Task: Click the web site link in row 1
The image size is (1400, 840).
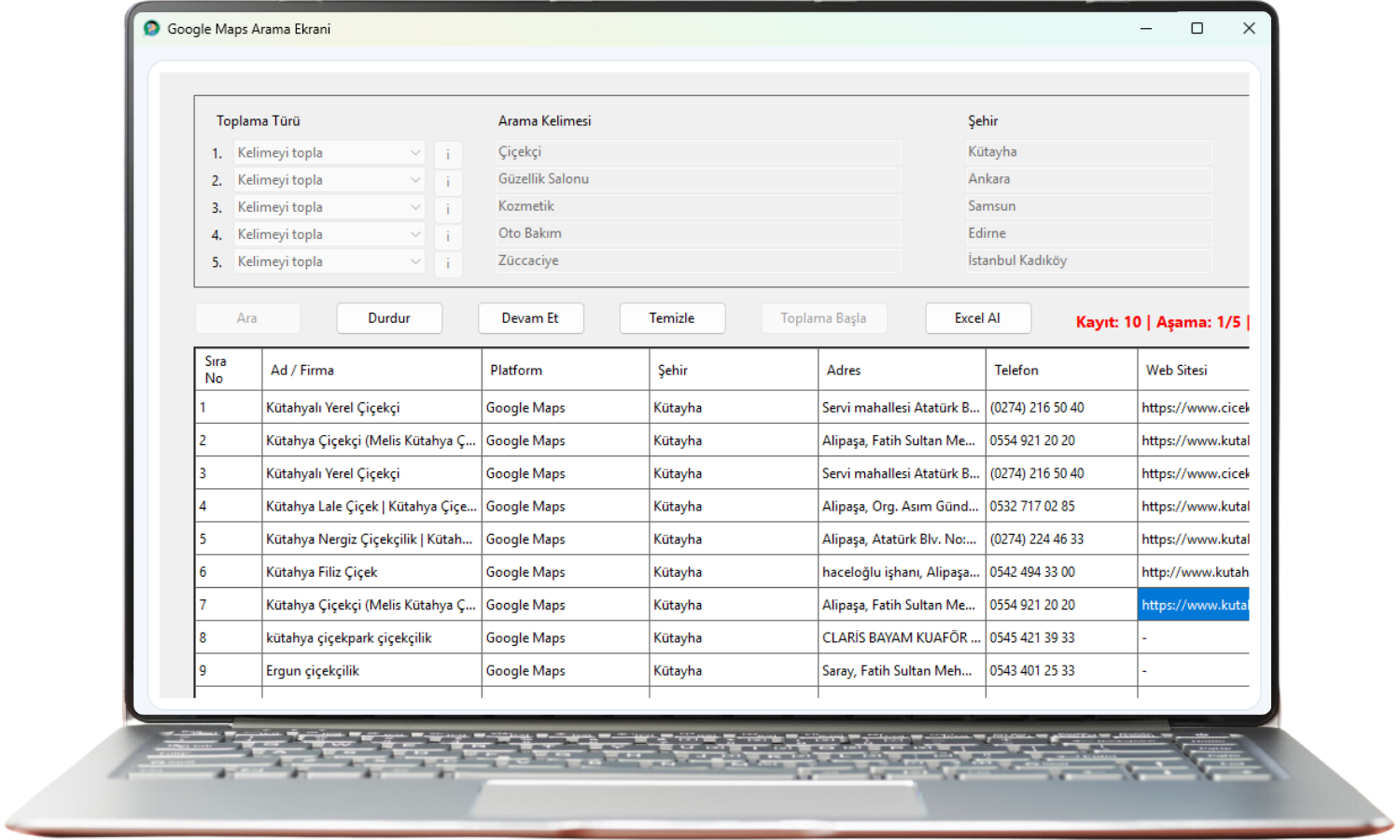Action: click(1193, 408)
